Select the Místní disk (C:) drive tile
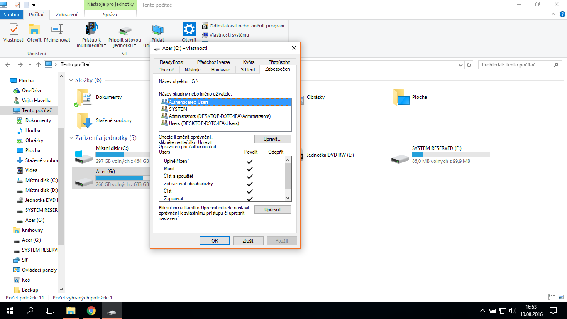 (112, 155)
